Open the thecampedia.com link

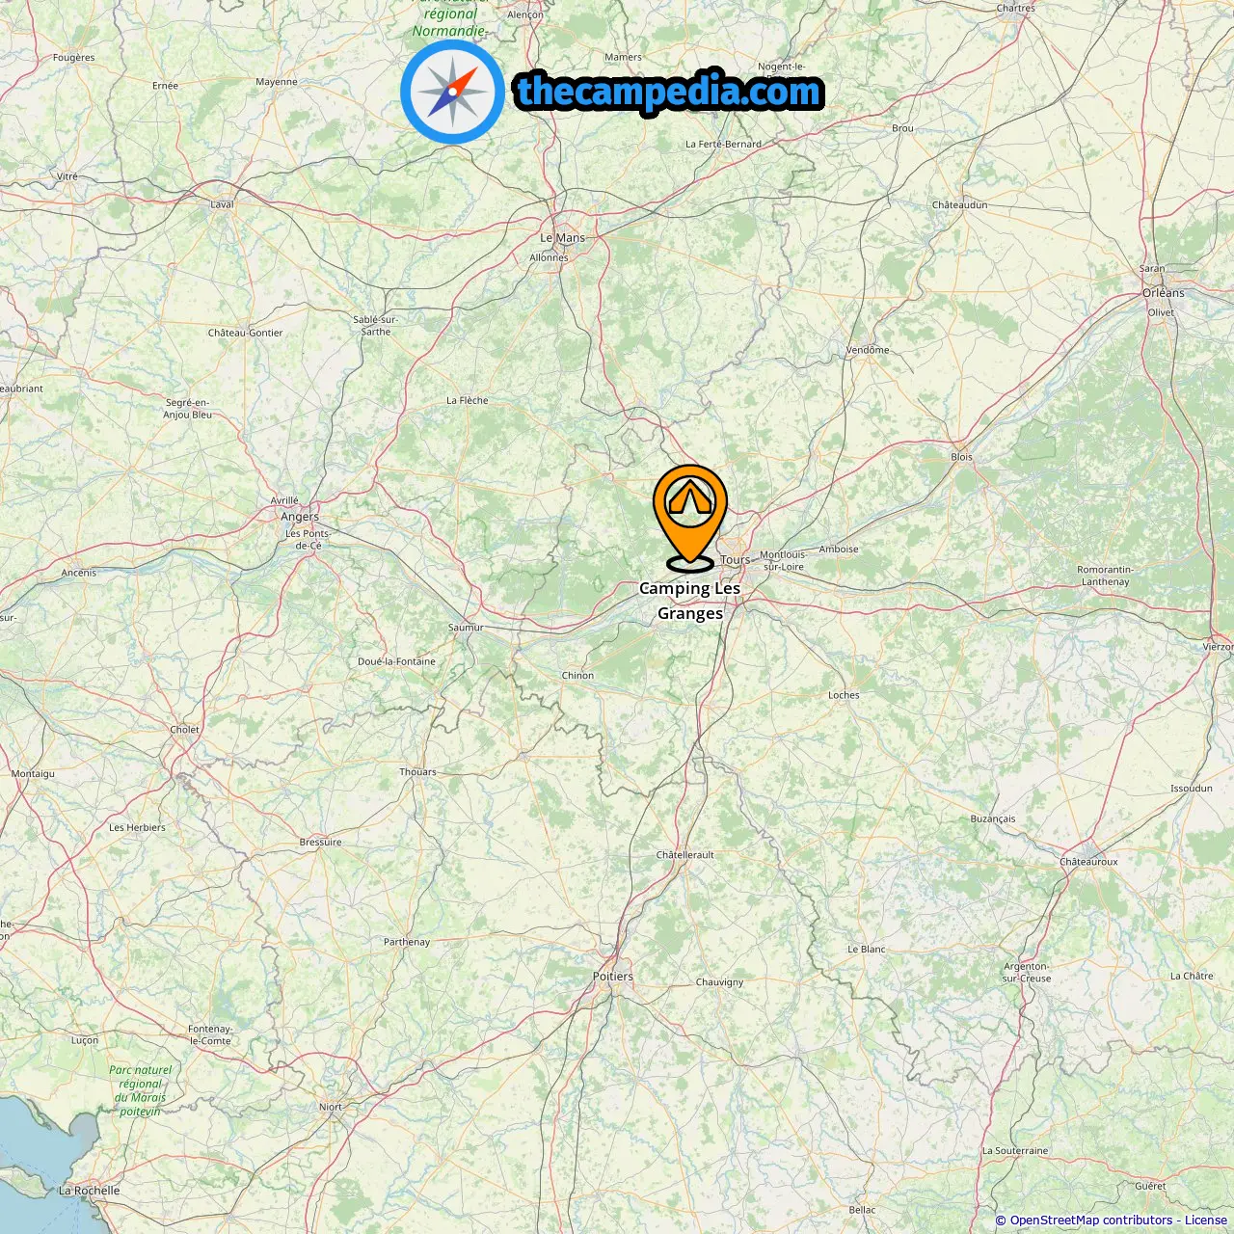tap(669, 92)
